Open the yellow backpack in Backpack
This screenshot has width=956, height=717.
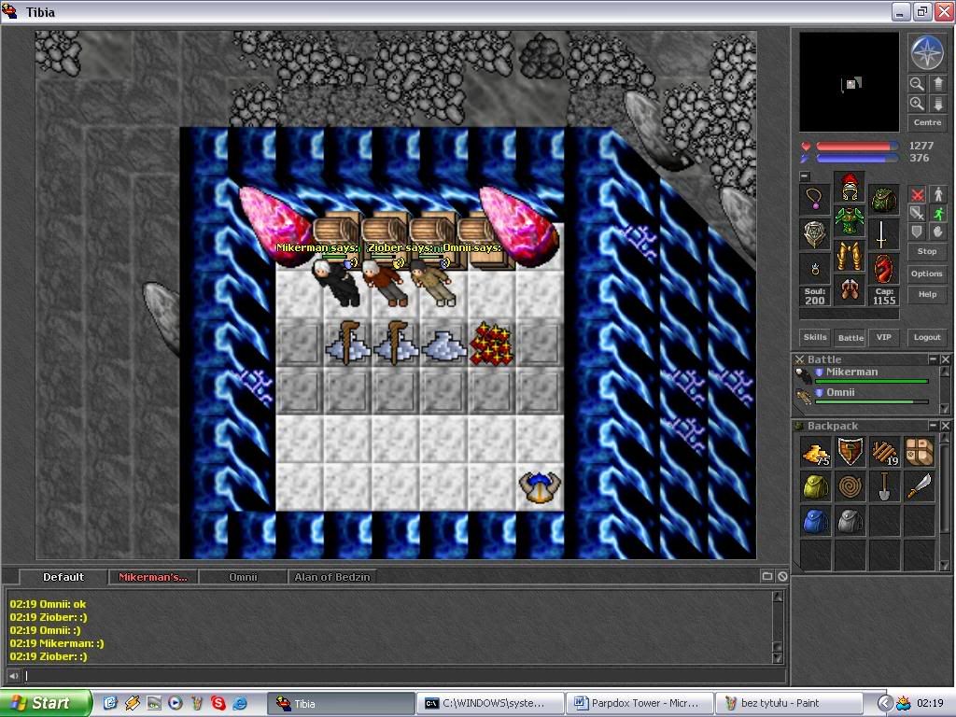tap(815, 487)
